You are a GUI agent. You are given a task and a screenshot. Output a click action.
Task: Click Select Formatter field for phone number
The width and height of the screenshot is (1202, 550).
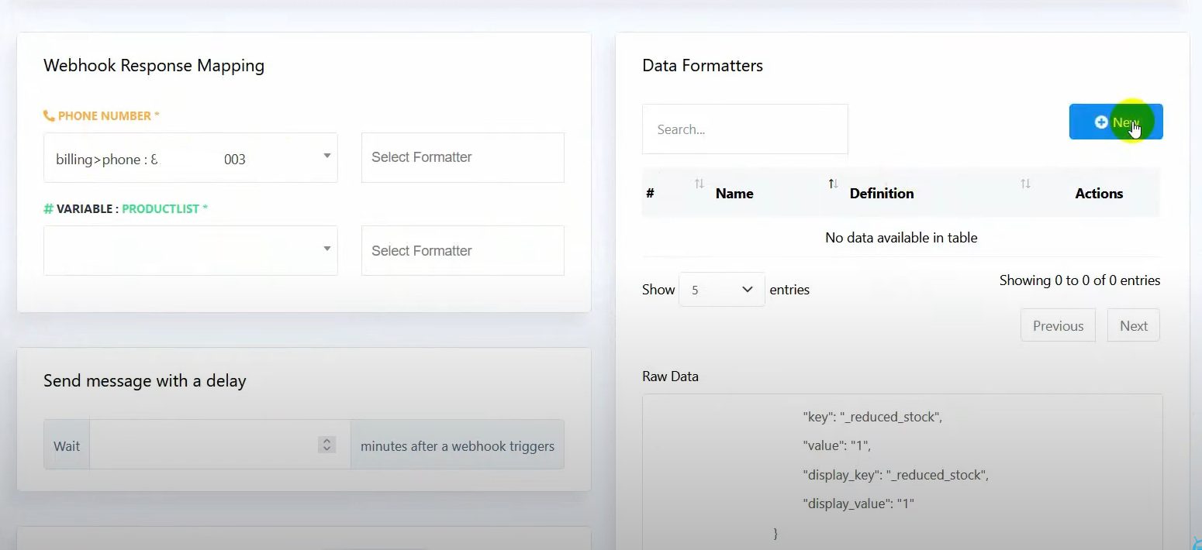point(462,158)
